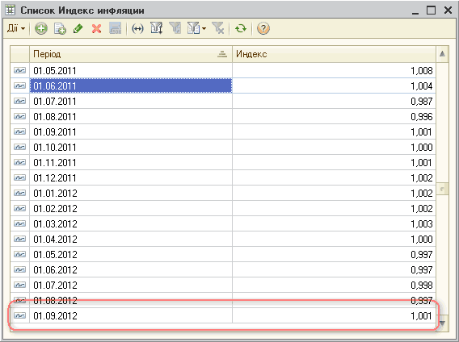Select the 01.12.2011 period cell
This screenshot has width=459, height=342.
coord(131,177)
